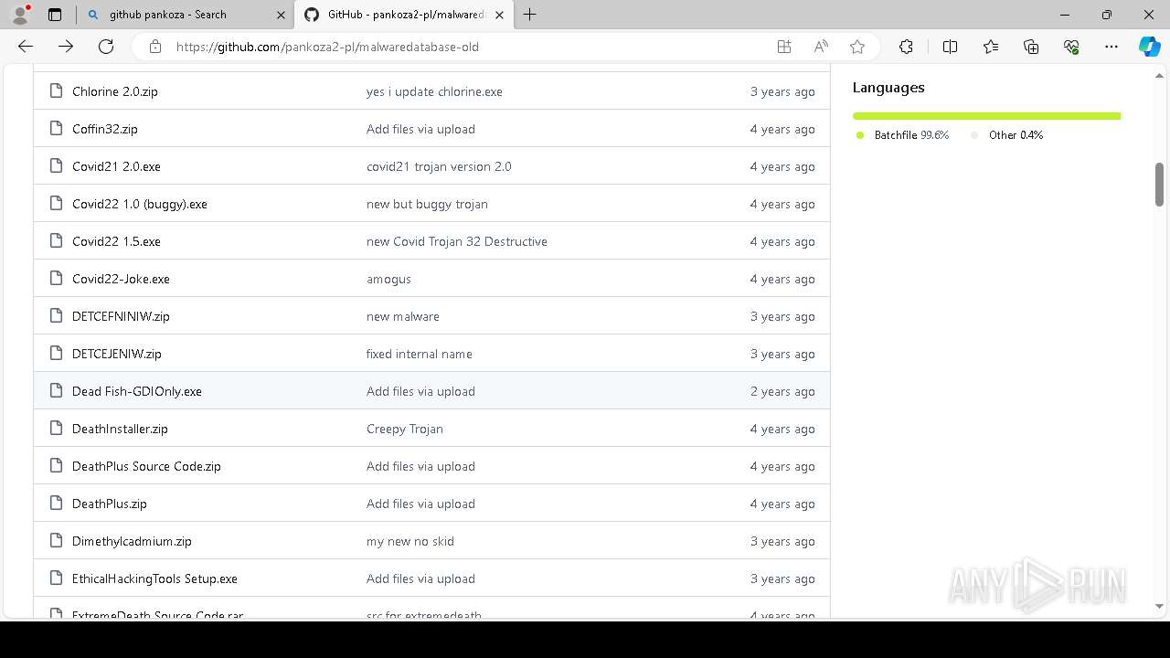Open EthicalHackingTools Setup.exe link
Viewport: 1170px width, 658px height.
(x=154, y=578)
